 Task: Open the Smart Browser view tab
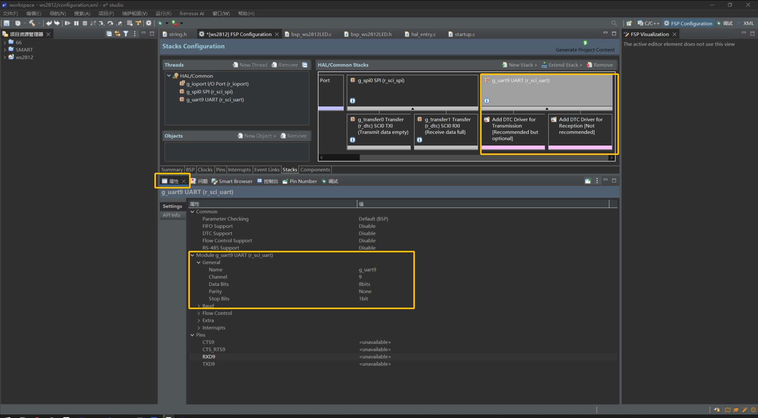coord(232,181)
